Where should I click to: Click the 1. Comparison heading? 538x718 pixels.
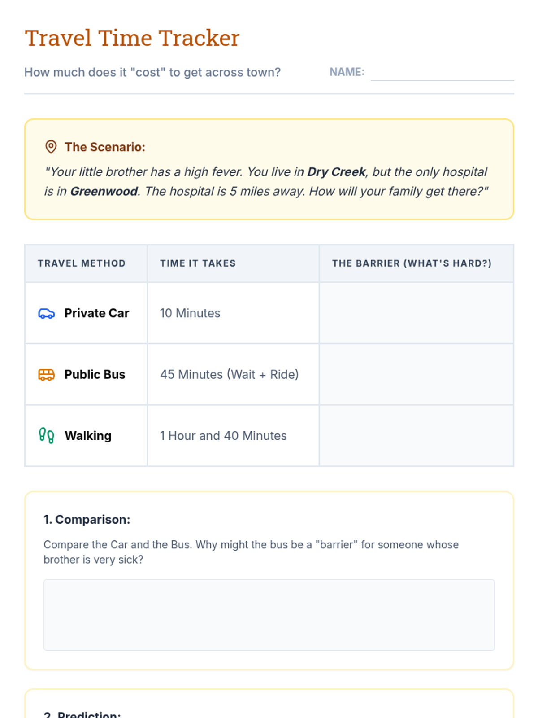[87, 520]
